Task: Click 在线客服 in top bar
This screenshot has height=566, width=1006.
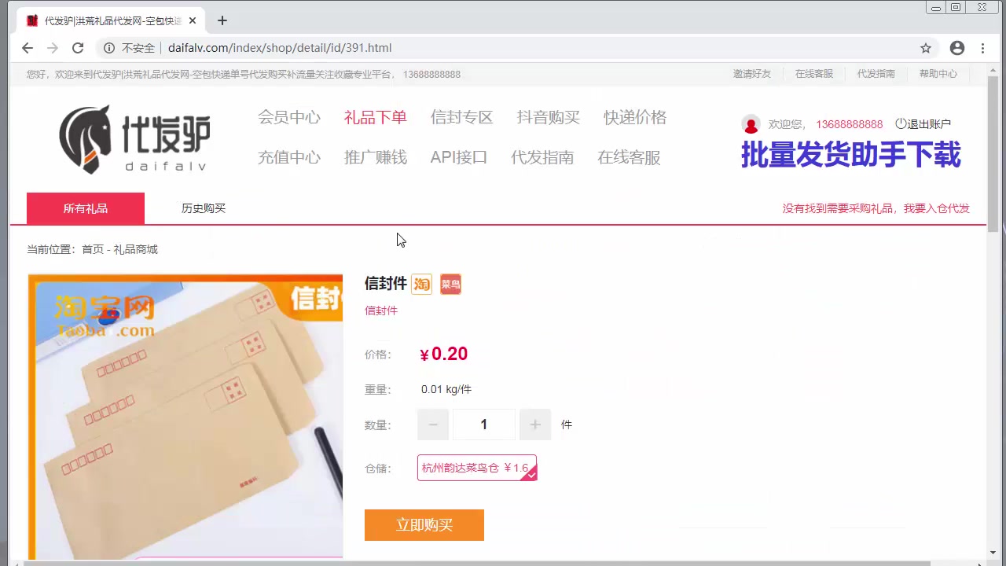Action: (814, 74)
